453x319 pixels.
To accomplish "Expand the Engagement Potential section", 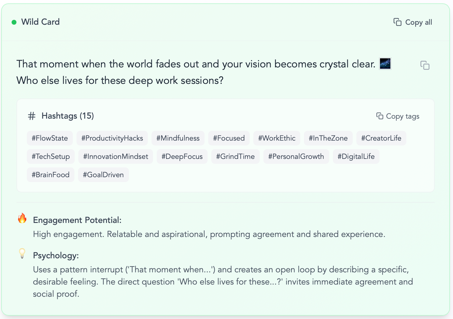I will click(77, 220).
